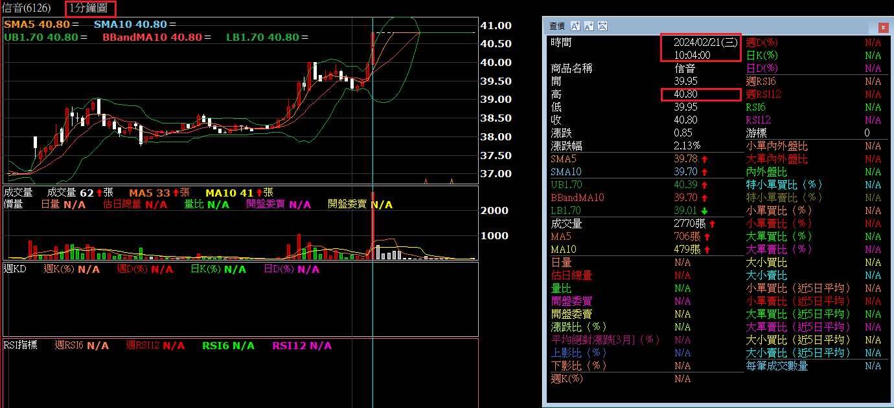Select the MA5 value 706張 in 查價
894x408 pixels.
[687, 237]
